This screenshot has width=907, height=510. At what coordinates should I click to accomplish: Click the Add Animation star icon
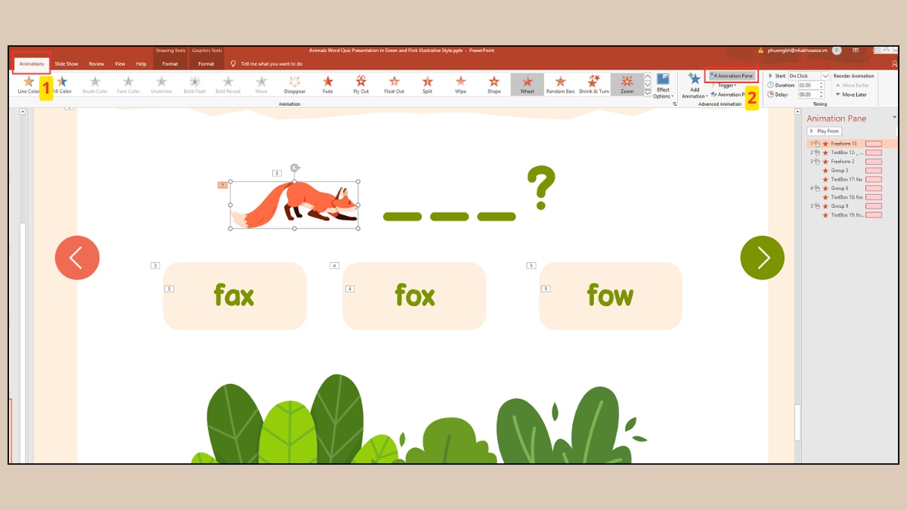tap(694, 79)
